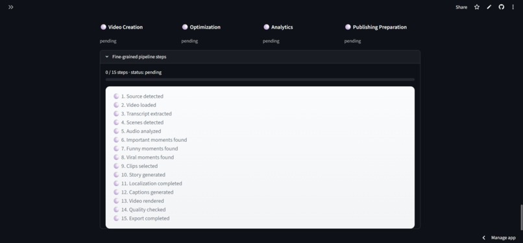
Task: Click the status icon beside Story generated
Action: tap(116, 174)
